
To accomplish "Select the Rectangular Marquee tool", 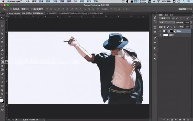I will tap(2, 22).
